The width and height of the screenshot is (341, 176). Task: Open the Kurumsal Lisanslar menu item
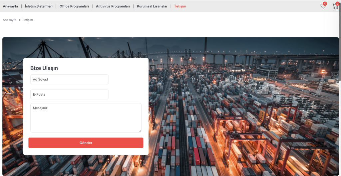tap(152, 6)
